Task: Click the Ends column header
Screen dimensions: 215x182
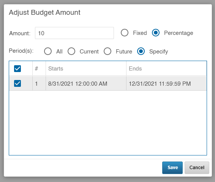Action: pos(166,68)
